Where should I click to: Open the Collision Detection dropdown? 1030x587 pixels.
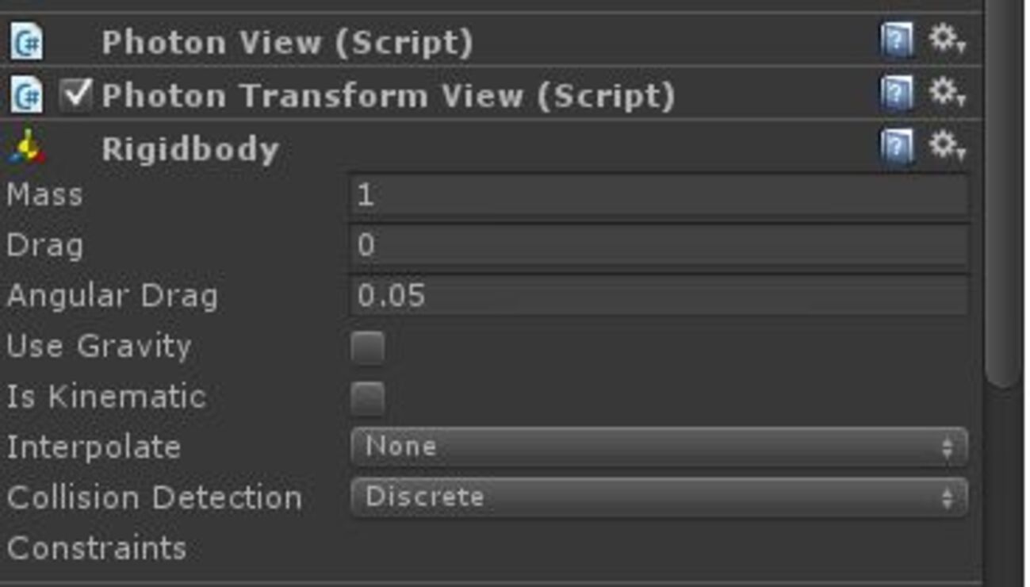tap(658, 497)
